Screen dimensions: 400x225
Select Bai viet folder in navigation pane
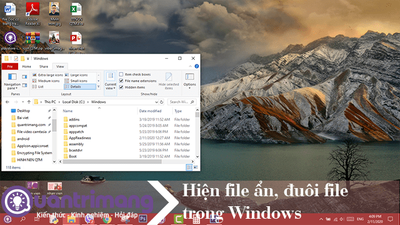point(22,117)
